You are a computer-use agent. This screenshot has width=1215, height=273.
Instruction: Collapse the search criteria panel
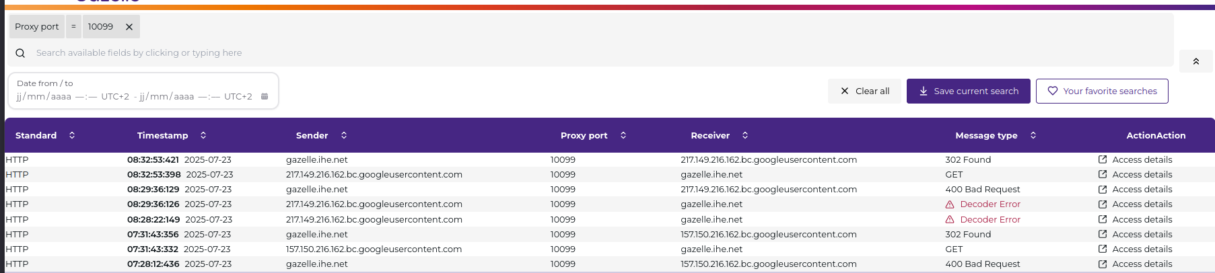tap(1195, 61)
